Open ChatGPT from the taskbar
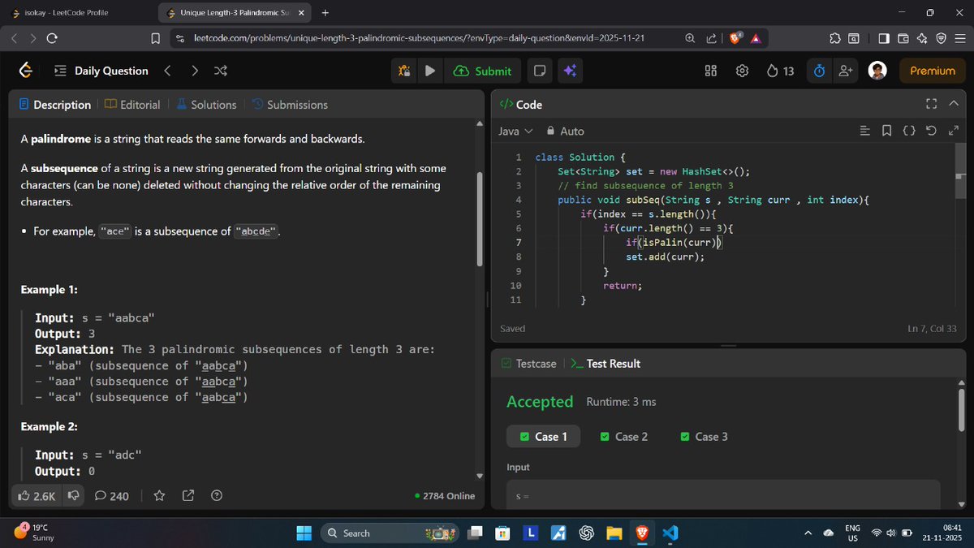This screenshot has height=548, width=974. (x=586, y=533)
